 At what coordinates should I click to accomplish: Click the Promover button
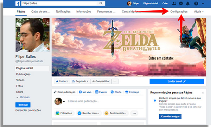point(23,105)
